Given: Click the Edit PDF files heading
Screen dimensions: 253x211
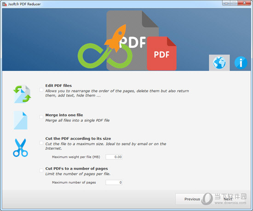Looking at the screenshot, I should 58,86.
